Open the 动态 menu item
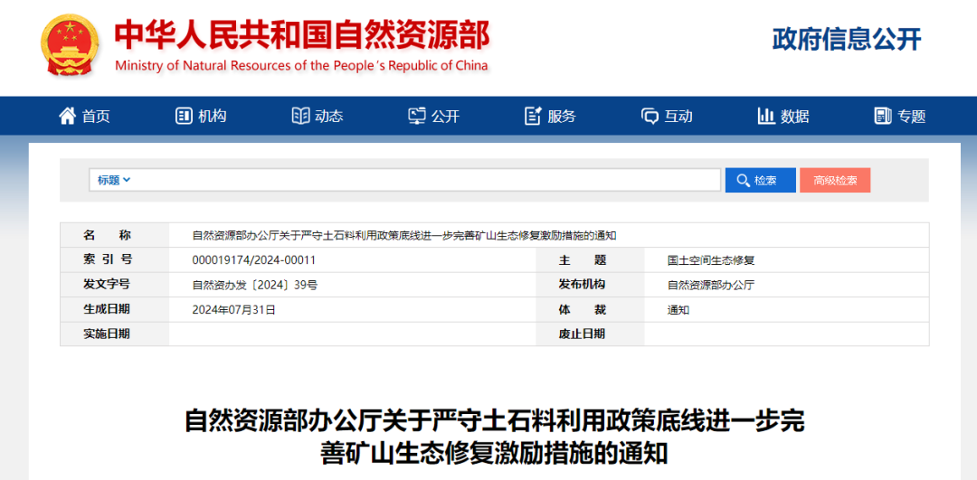 pos(329,117)
